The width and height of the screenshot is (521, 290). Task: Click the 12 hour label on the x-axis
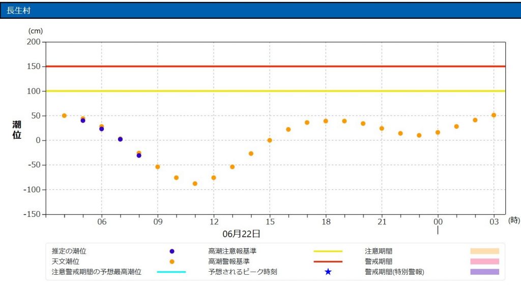[214, 221]
